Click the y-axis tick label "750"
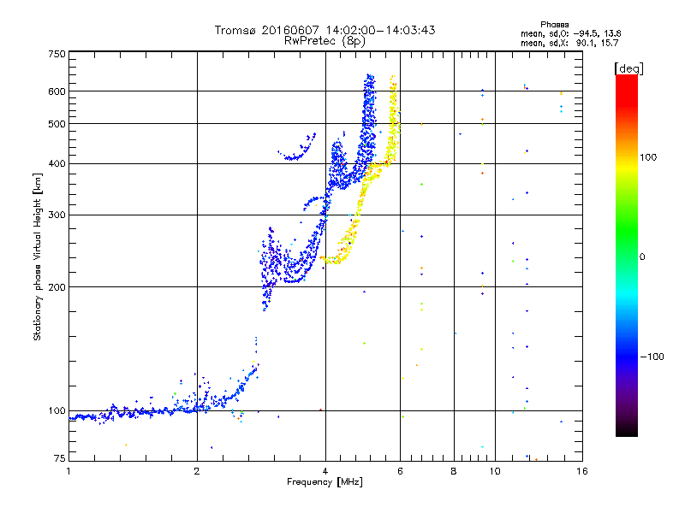Image resolution: width=685 pixels, height=513 pixels. coord(57,54)
